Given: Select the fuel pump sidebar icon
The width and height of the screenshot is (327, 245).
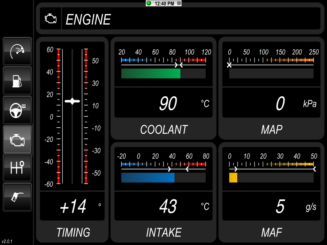Looking at the screenshot, I should tap(17, 81).
